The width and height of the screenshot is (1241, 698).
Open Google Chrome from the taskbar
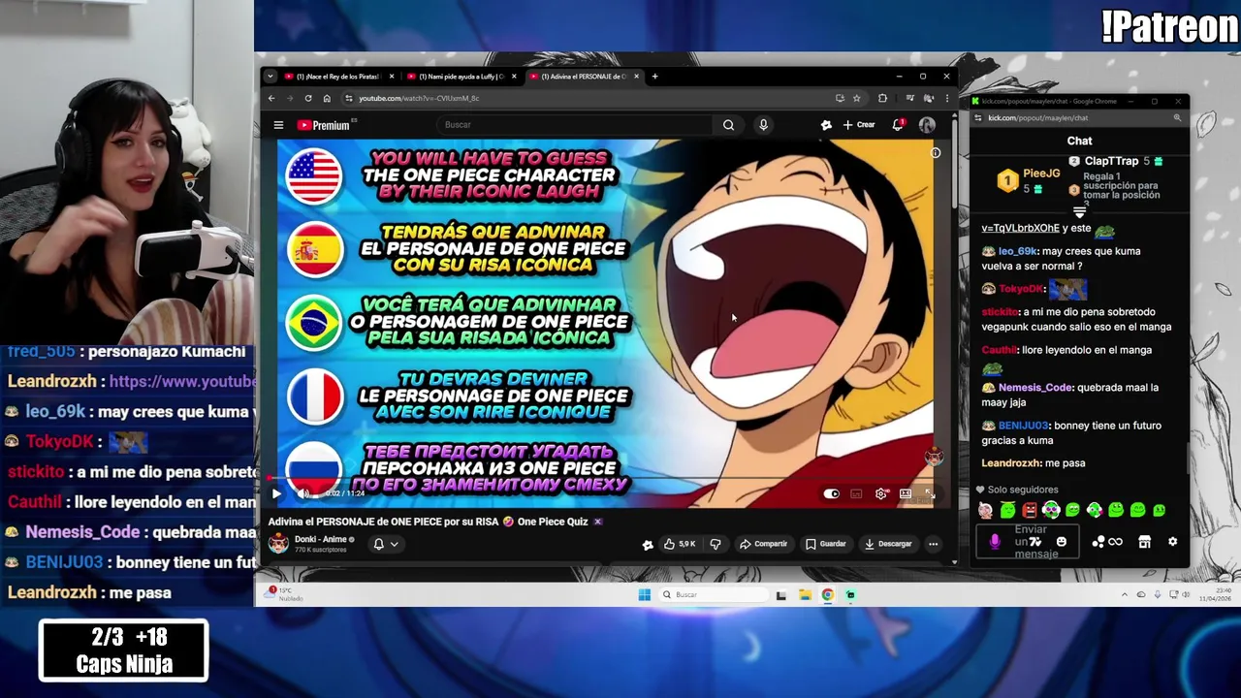click(828, 595)
